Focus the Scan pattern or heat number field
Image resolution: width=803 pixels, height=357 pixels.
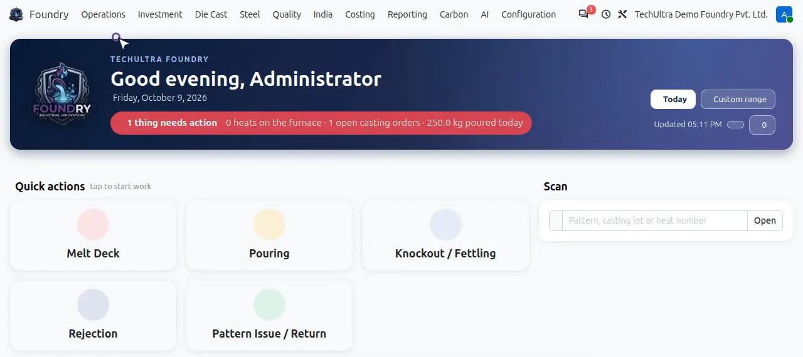[x=654, y=220]
